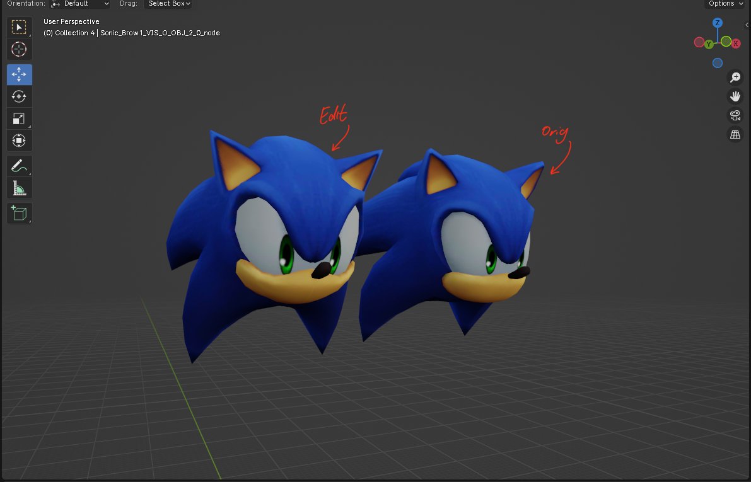Select the Measure tool
Screen dimensions: 751x482
point(19,188)
